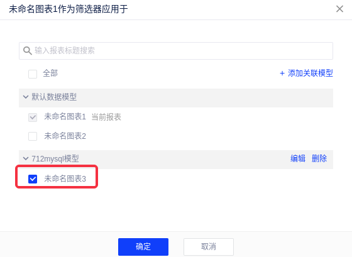Viewport: 352px width, 257px height.
Task: Click the 712mysql模型 group header text
Action: (x=55, y=159)
